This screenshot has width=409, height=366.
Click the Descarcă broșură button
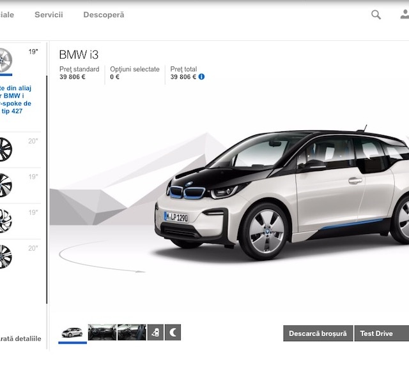pyautogui.click(x=318, y=333)
